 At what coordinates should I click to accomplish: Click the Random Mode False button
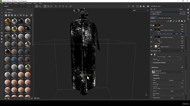tap(172, 98)
